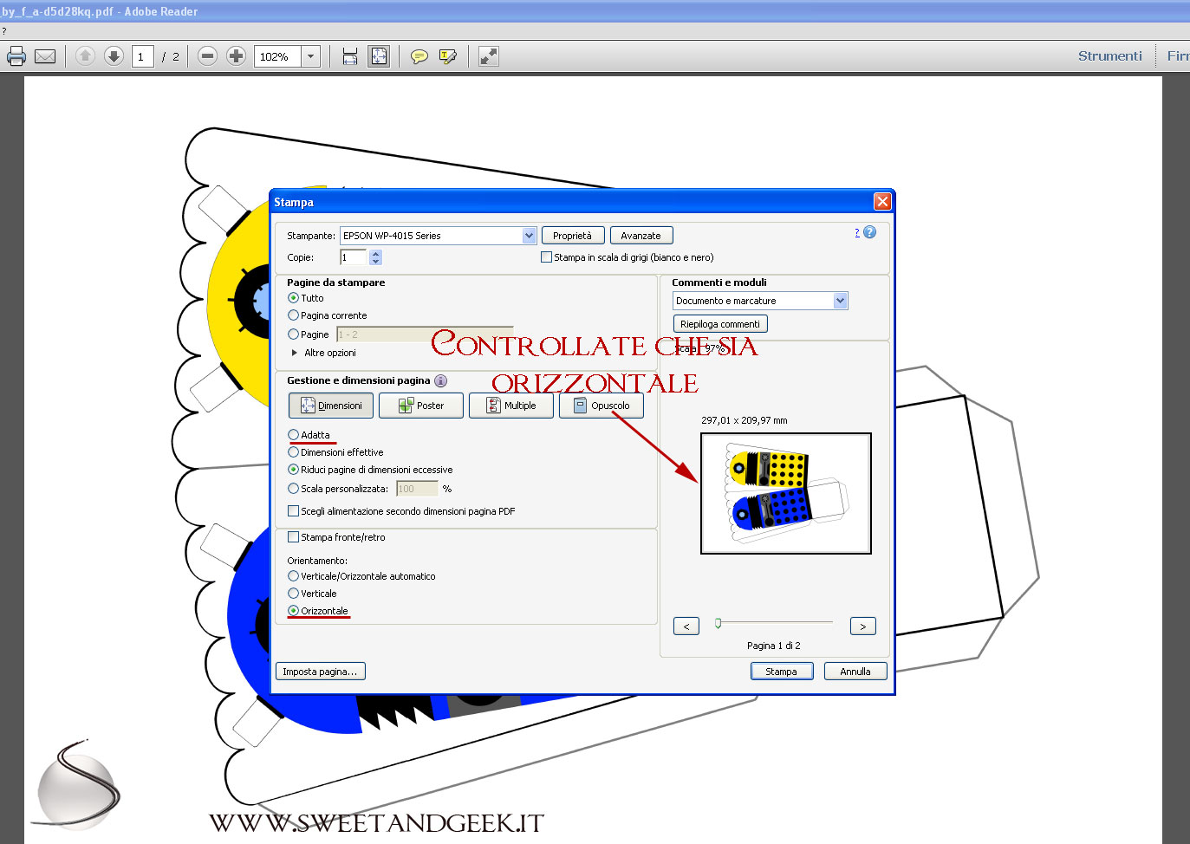
Task: Select the Poster sizing tab
Action: [x=421, y=406]
